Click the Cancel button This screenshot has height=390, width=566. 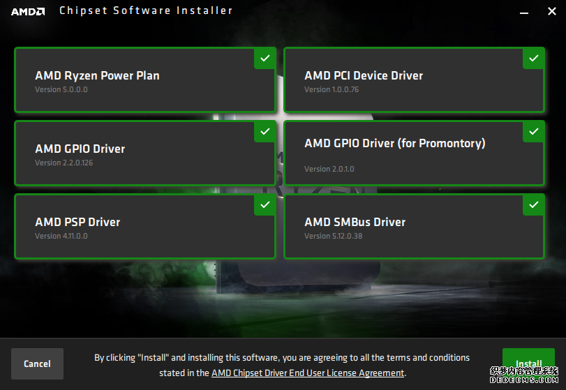(x=37, y=363)
